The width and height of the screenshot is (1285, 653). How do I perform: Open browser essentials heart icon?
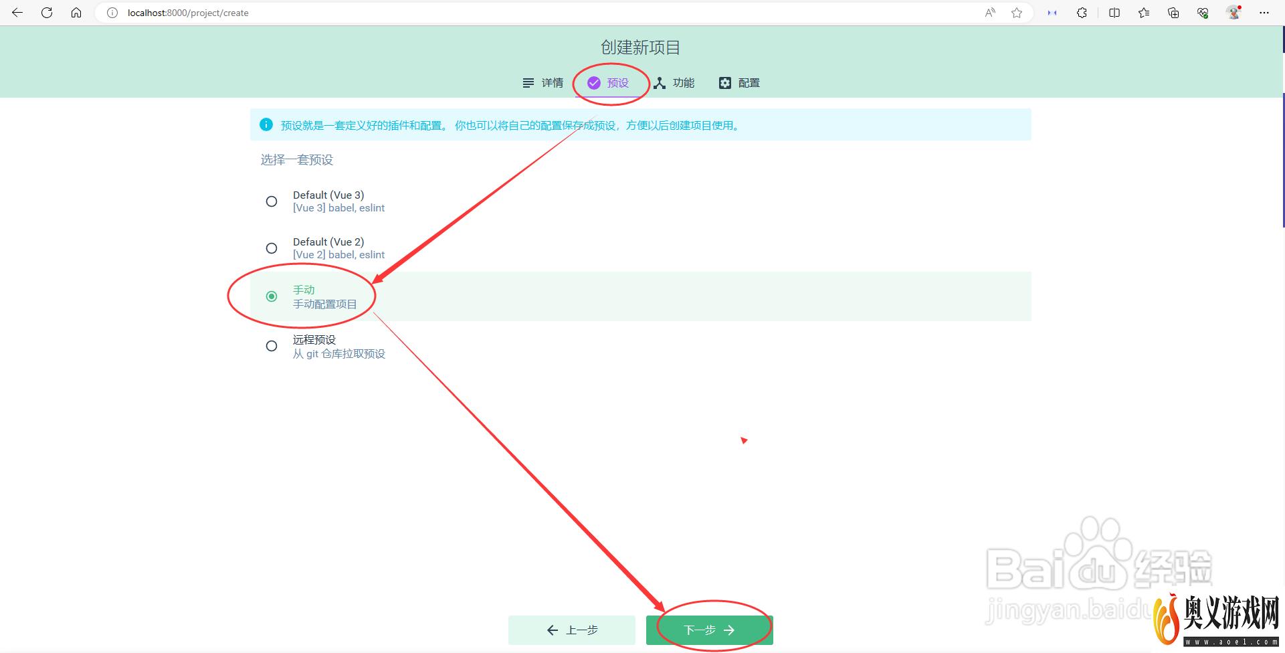pos(1203,13)
